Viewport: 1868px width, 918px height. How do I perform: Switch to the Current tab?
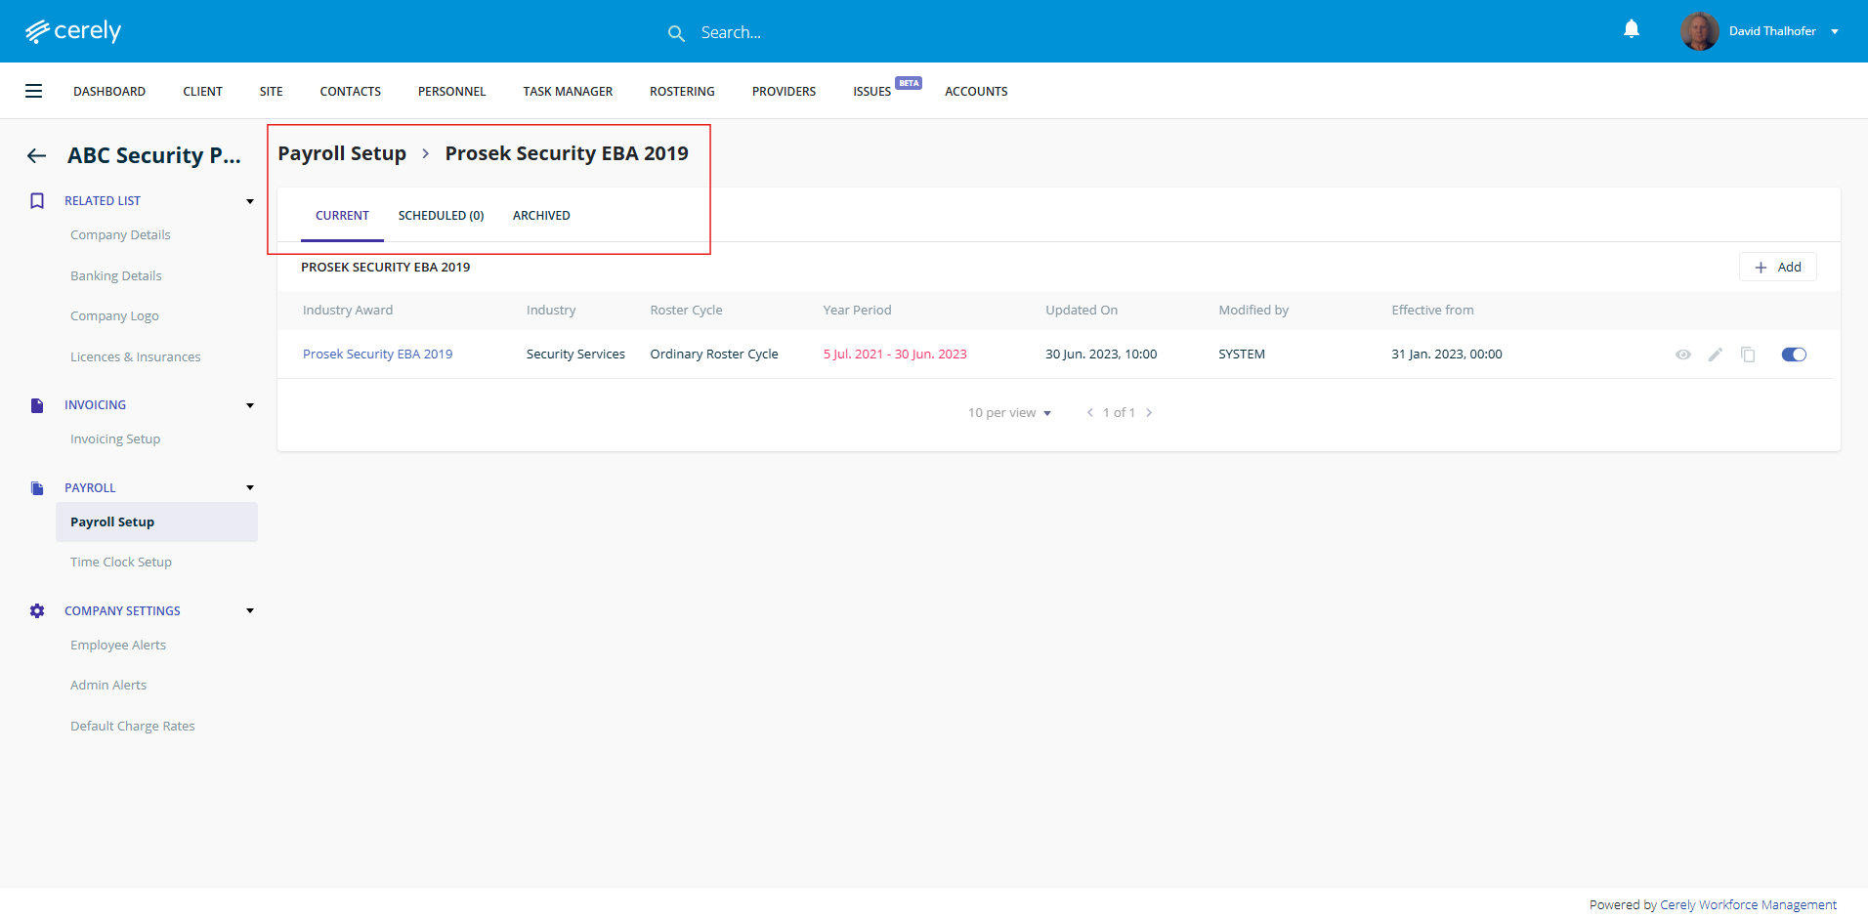click(x=342, y=216)
